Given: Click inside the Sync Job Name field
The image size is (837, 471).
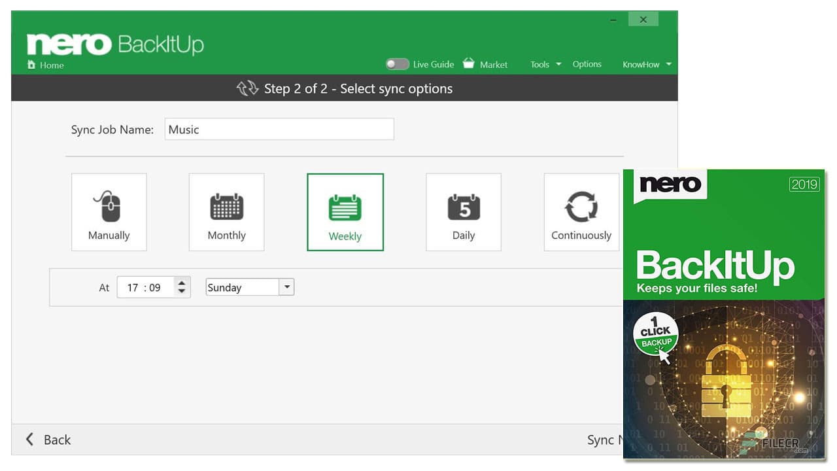Looking at the screenshot, I should [x=279, y=129].
